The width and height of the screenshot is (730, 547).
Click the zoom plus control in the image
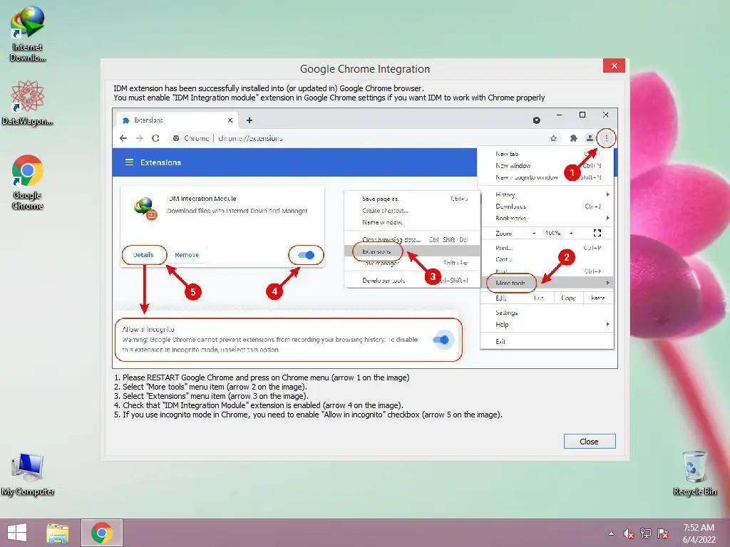tap(571, 233)
